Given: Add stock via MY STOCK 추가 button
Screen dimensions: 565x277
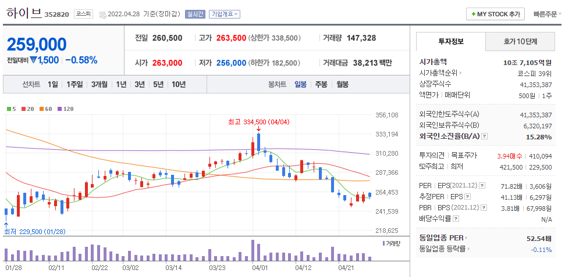Looking at the screenshot, I should [x=495, y=15].
